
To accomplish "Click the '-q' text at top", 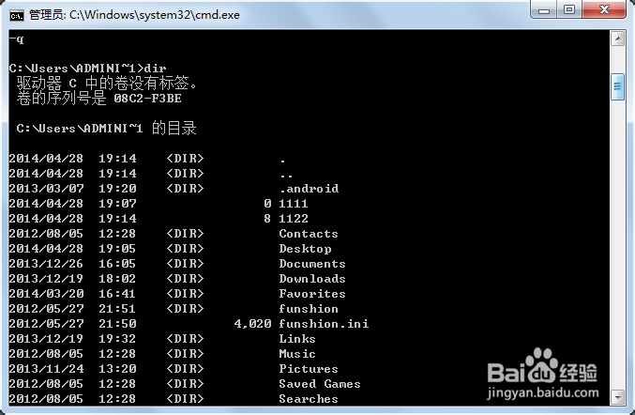I will point(16,38).
